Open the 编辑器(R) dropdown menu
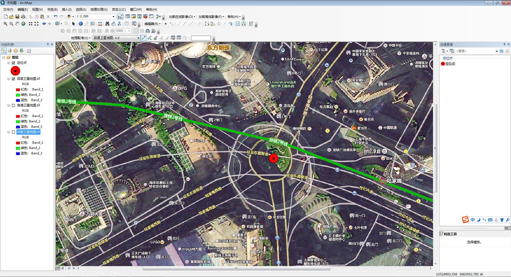 click(x=152, y=24)
